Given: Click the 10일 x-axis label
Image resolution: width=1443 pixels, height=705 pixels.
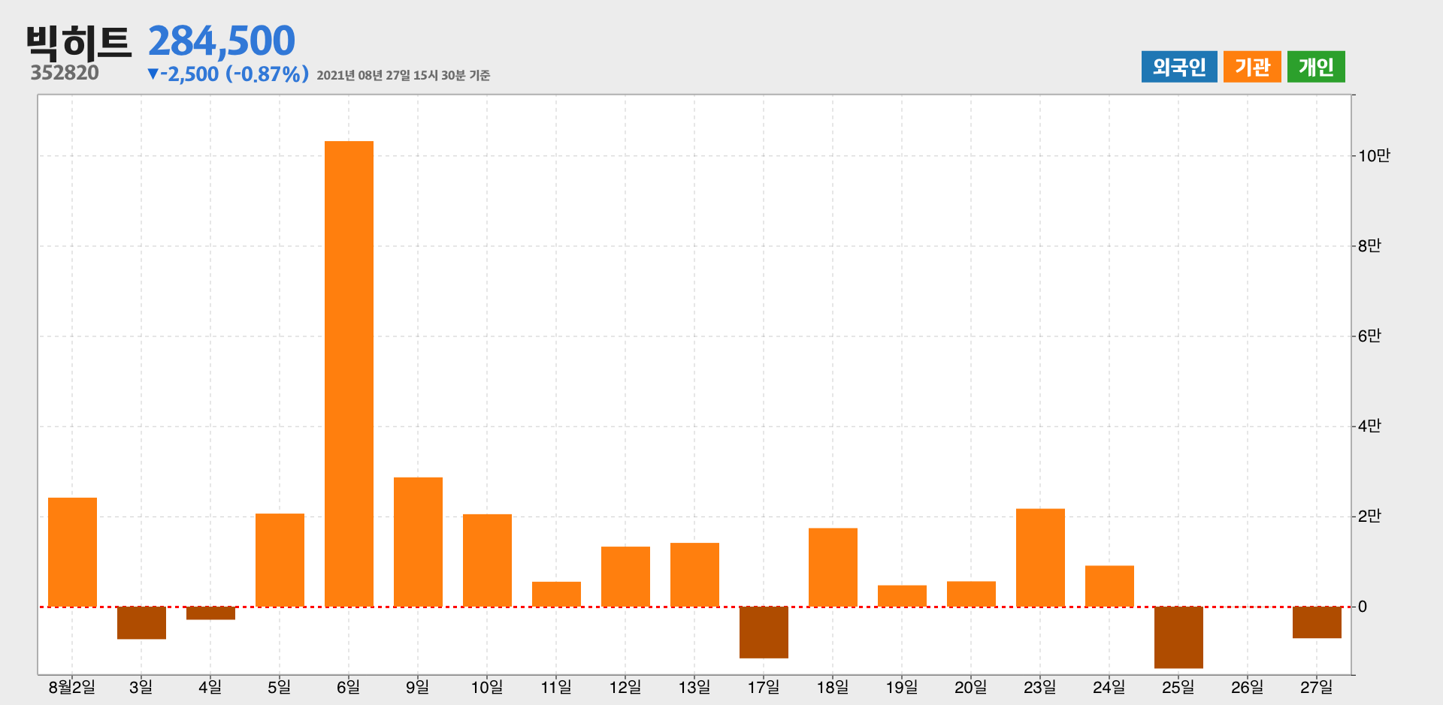Looking at the screenshot, I should coord(487,687).
